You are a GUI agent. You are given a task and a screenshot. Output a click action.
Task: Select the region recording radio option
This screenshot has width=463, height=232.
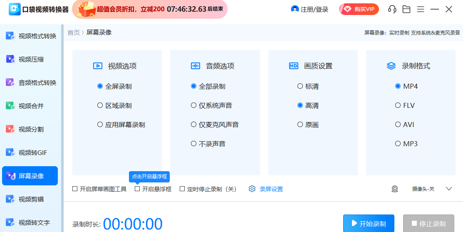coord(100,106)
